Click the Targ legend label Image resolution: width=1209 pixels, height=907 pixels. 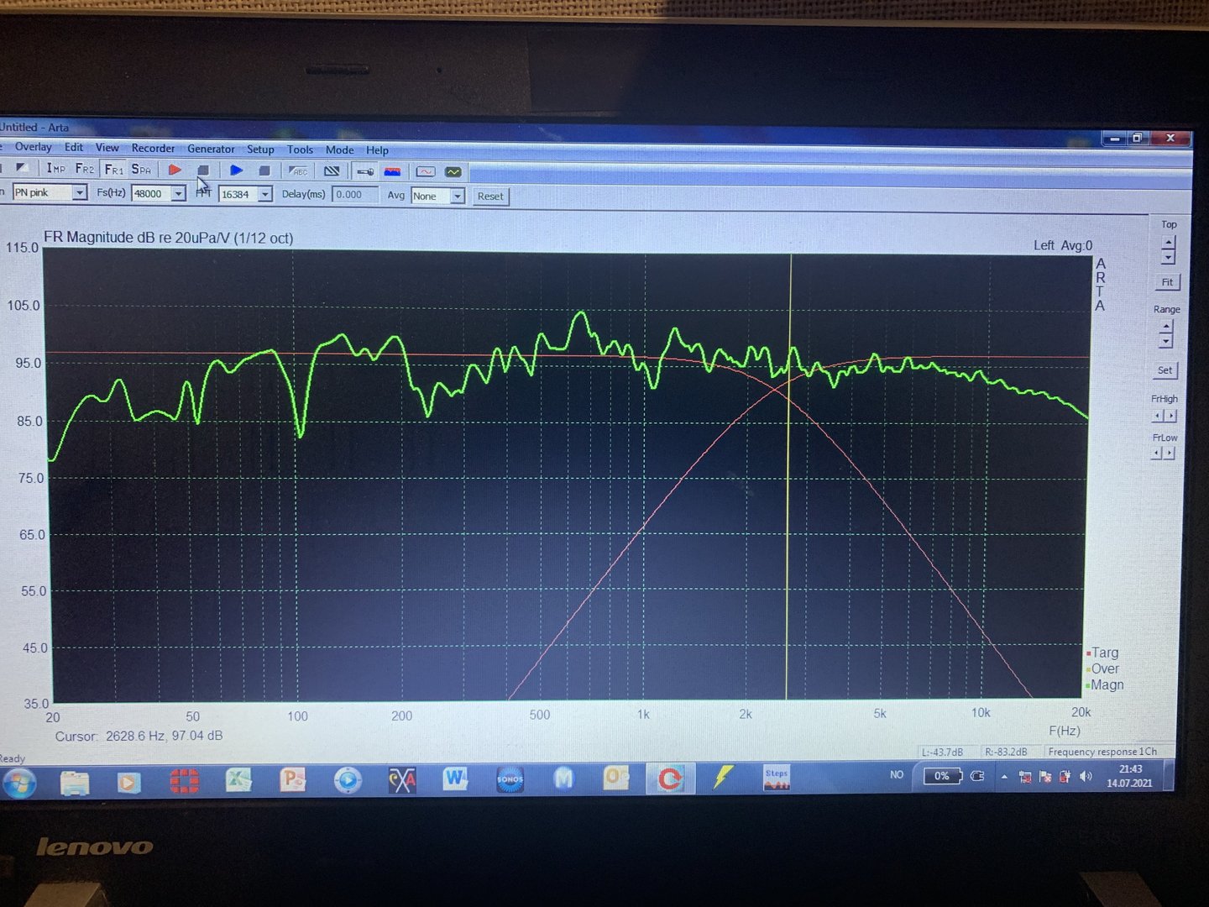pyautogui.click(x=1105, y=653)
